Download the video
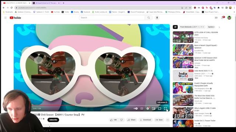236x132 pixels. (x=145, y=120)
